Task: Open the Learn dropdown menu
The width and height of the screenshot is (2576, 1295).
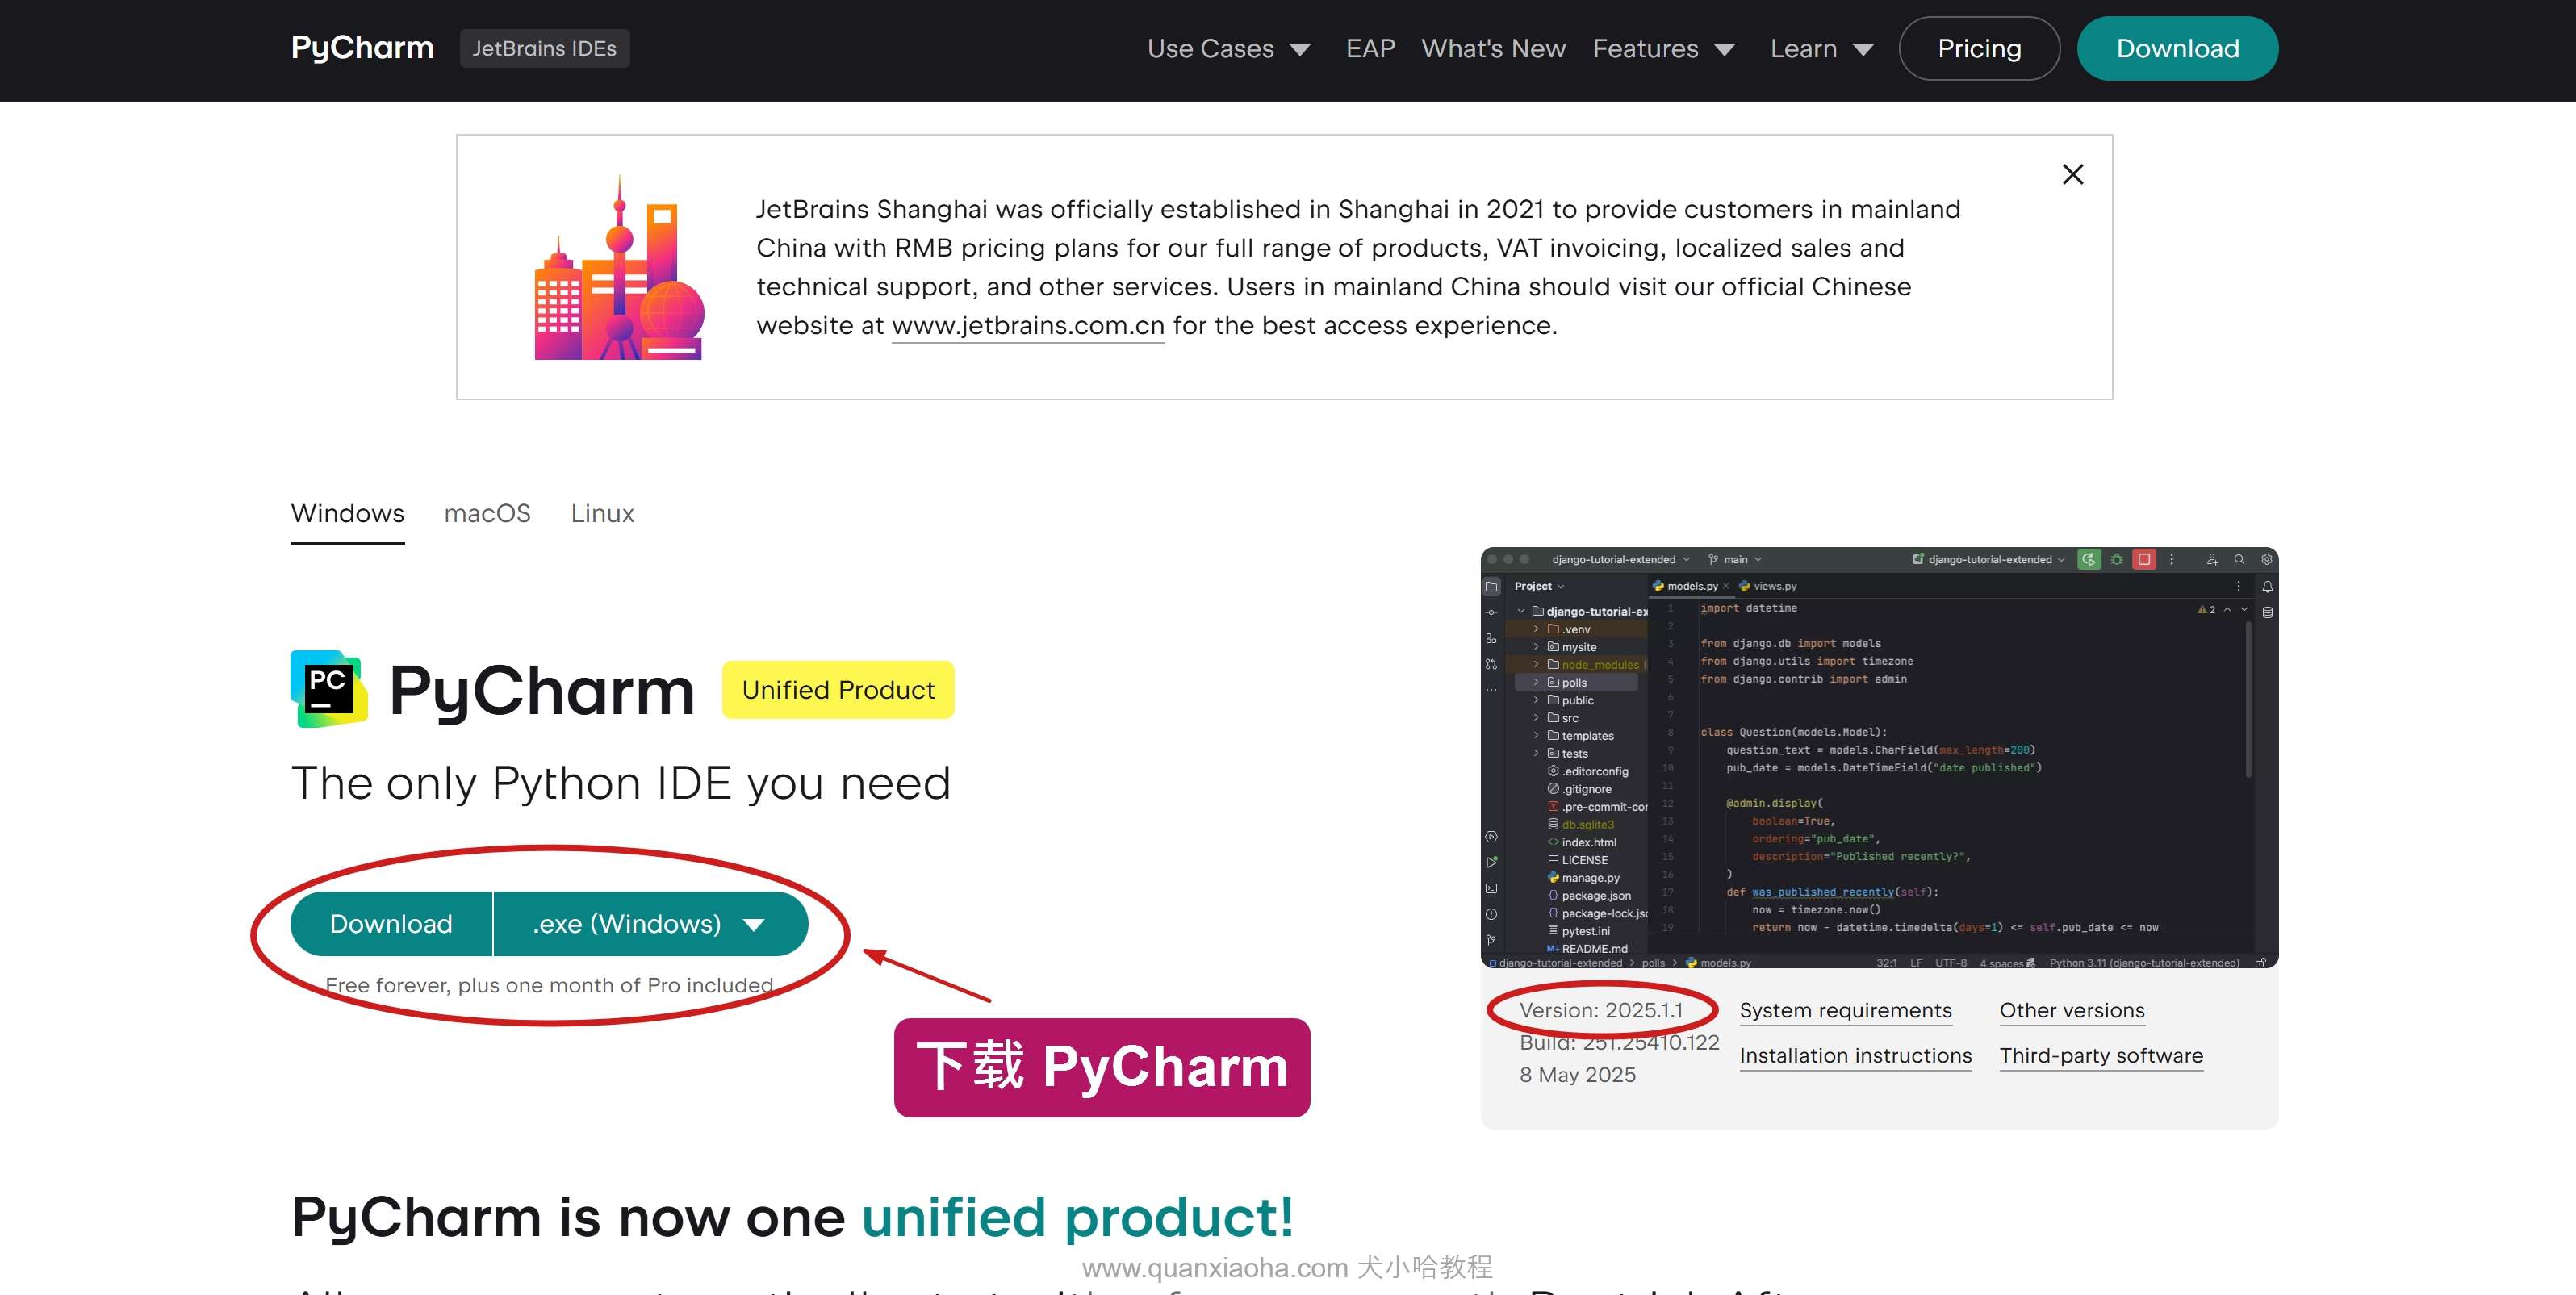Action: pyautogui.click(x=1822, y=48)
